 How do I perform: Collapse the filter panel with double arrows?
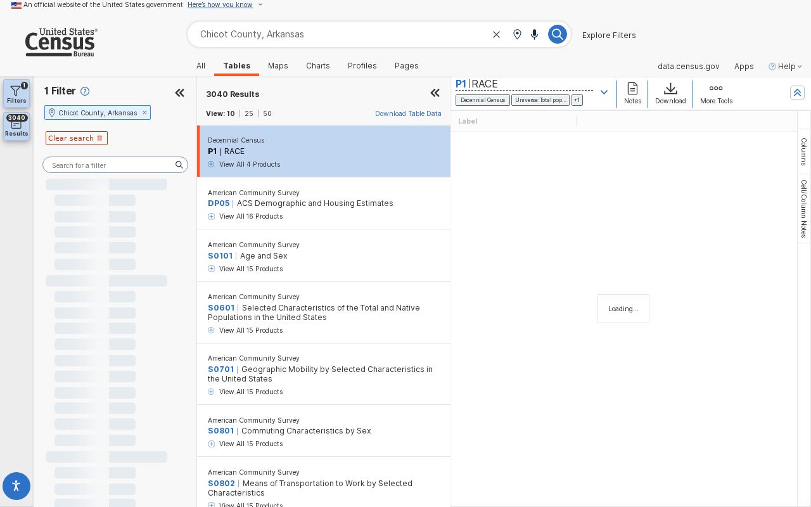pos(180,93)
